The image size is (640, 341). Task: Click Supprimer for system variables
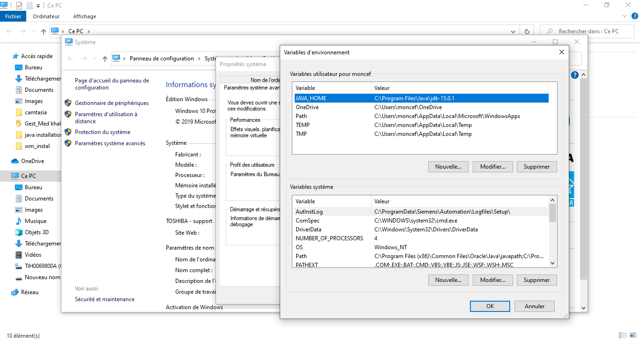point(537,280)
